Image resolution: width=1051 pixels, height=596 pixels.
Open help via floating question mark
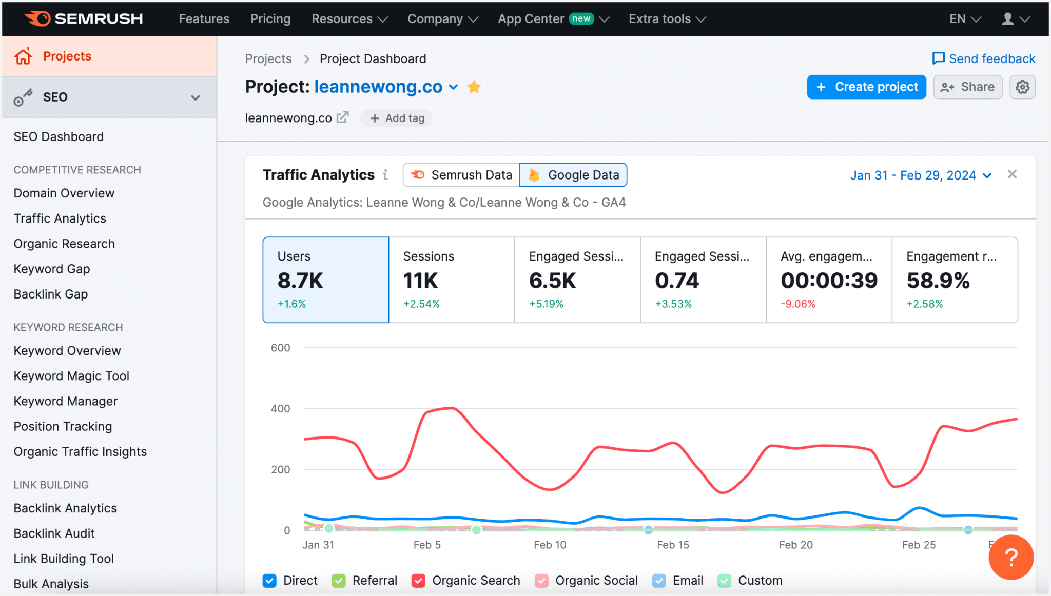click(x=1010, y=557)
